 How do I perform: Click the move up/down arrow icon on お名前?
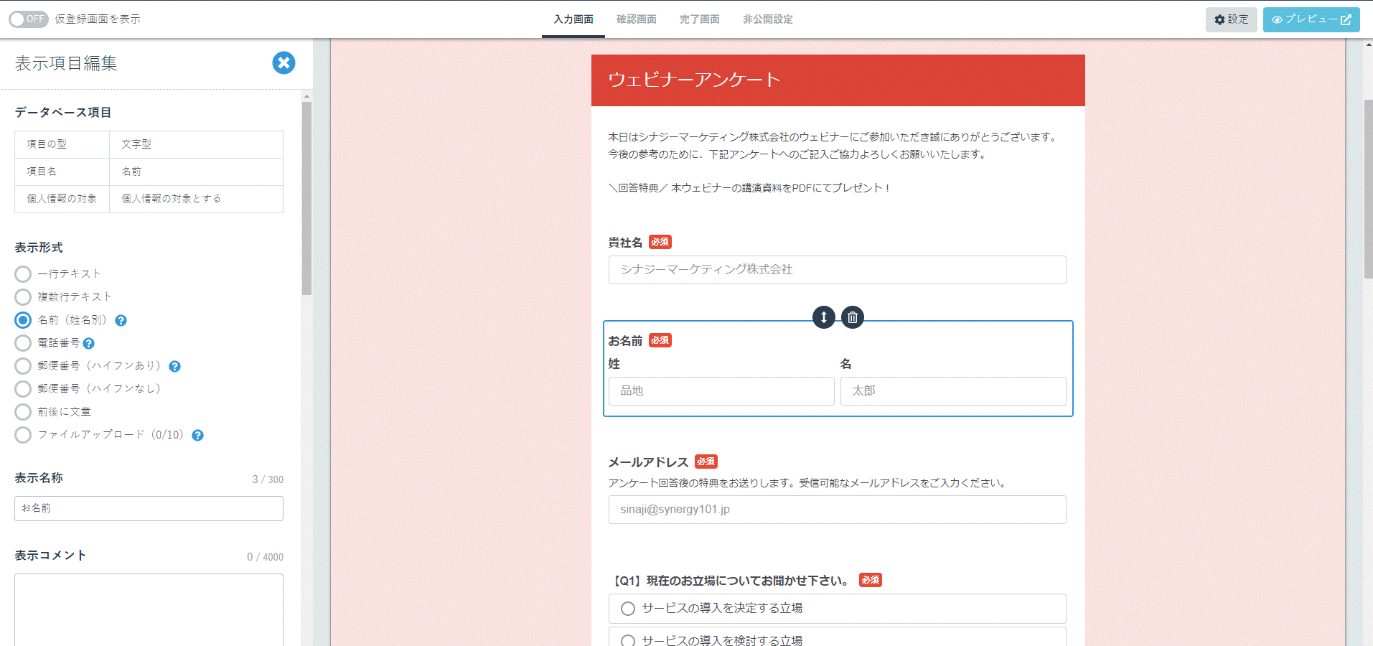coord(823,317)
